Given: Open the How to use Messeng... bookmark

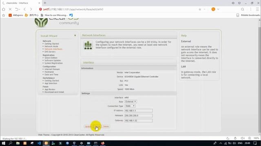Looking at the screenshot, I should click(54, 15).
